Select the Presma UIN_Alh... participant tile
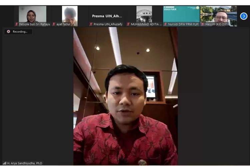250x166 pixels. [x=107, y=16]
